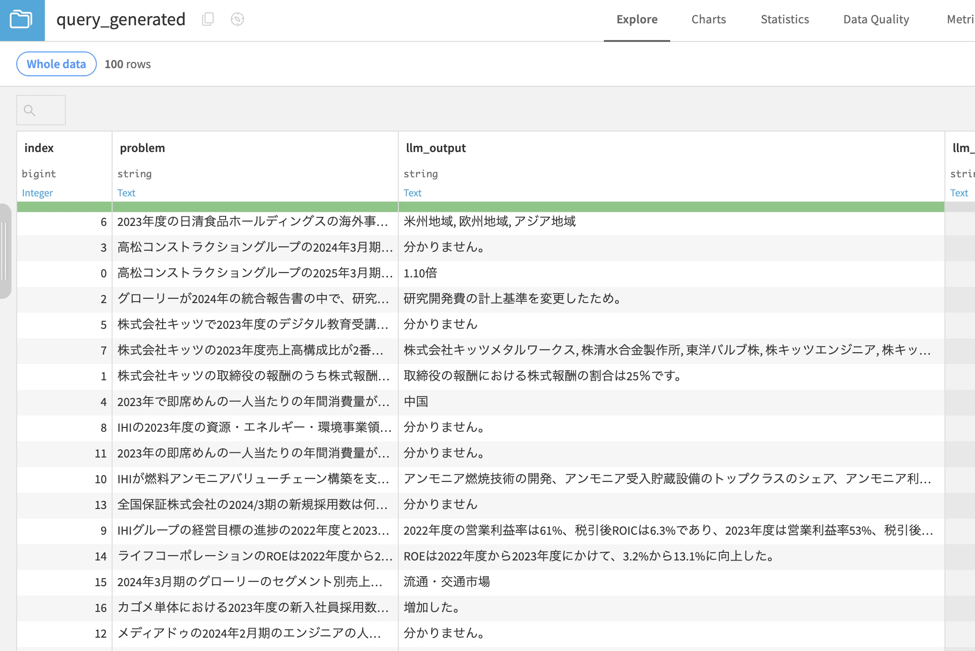
Task: Click the green validity bar of llm_output
Action: 671,207
